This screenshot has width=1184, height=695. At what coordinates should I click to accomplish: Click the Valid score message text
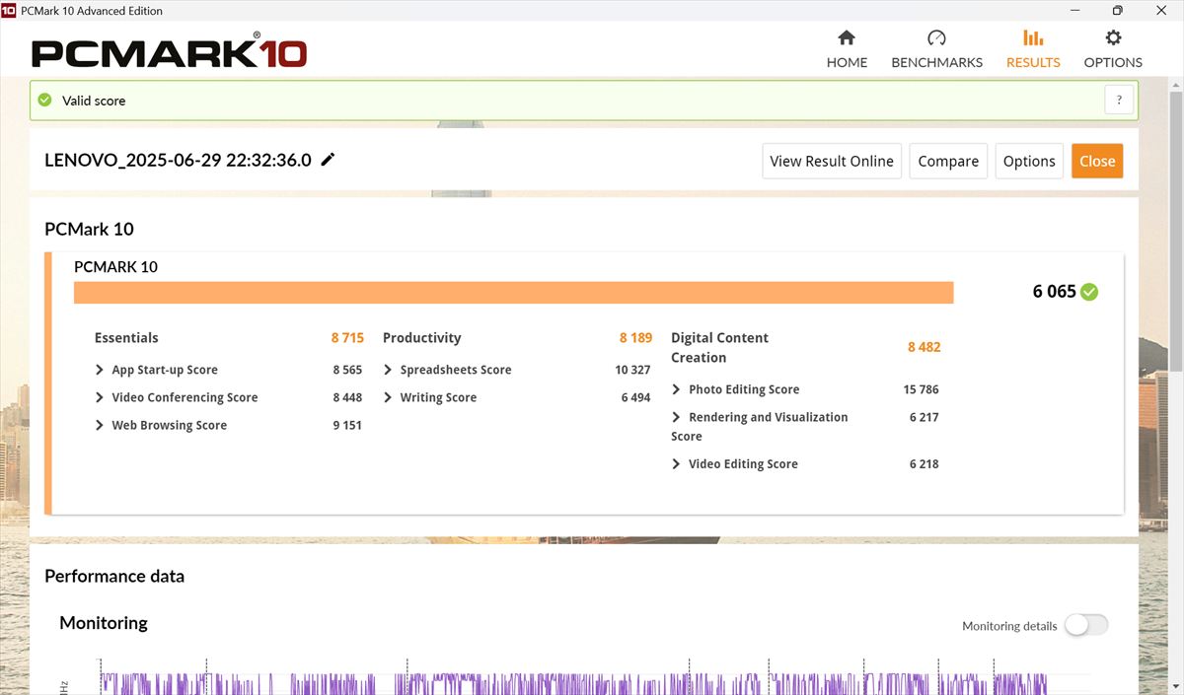[x=94, y=101]
